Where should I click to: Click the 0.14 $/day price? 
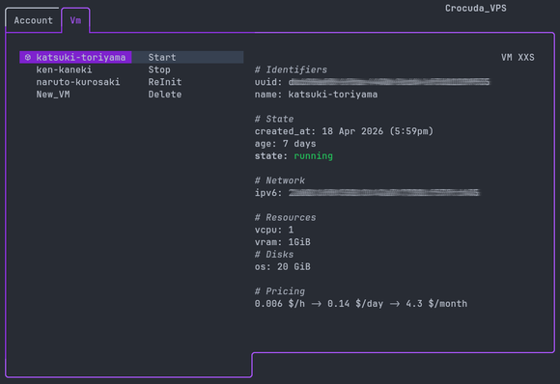[355, 303]
